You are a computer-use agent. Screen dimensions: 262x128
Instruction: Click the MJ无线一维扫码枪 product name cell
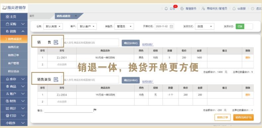point(105,58)
